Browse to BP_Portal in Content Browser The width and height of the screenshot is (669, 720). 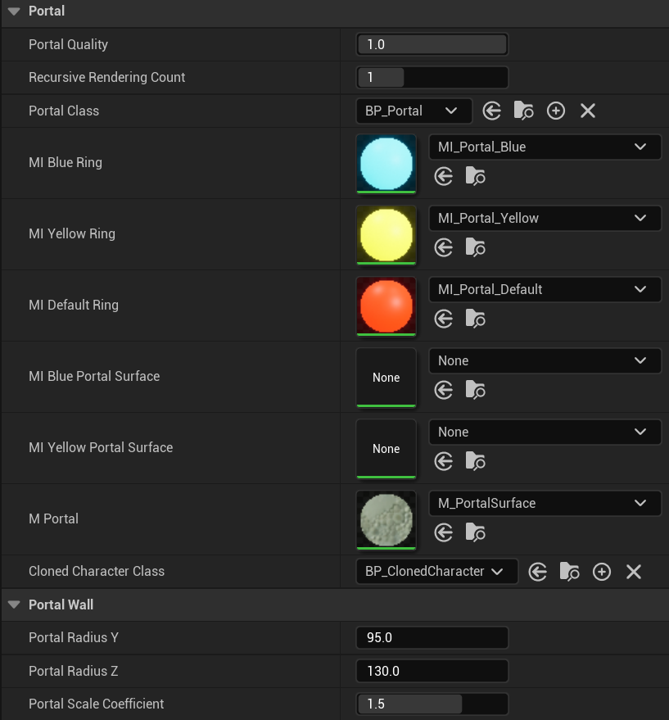click(523, 111)
